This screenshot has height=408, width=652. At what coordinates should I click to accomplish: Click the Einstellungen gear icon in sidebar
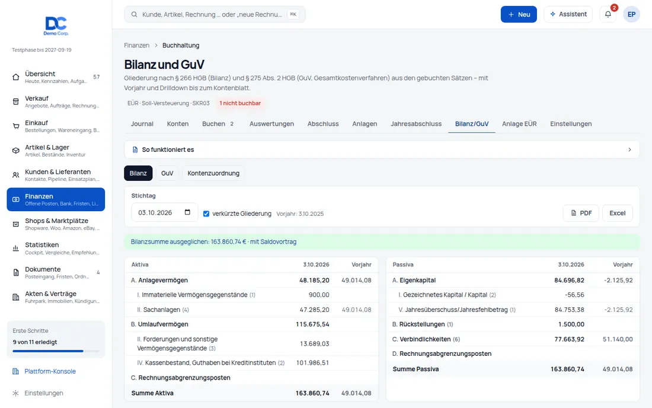pos(16,393)
